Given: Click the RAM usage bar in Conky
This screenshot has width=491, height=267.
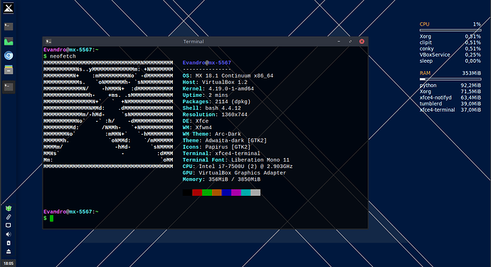Looking at the screenshot, I should point(450,79).
